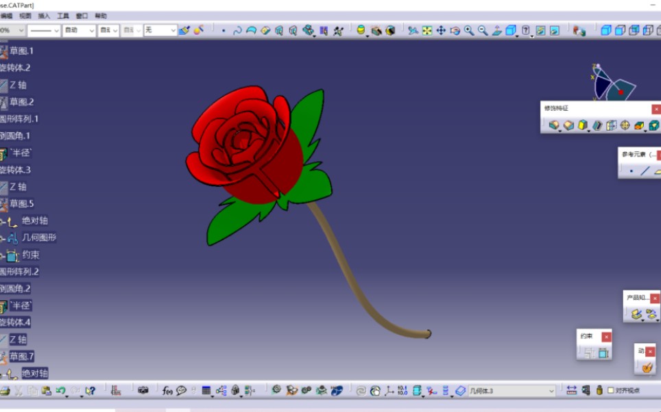Click the What's This help cursor icon
Image resolution: width=661 pixels, height=412 pixels.
point(91,391)
